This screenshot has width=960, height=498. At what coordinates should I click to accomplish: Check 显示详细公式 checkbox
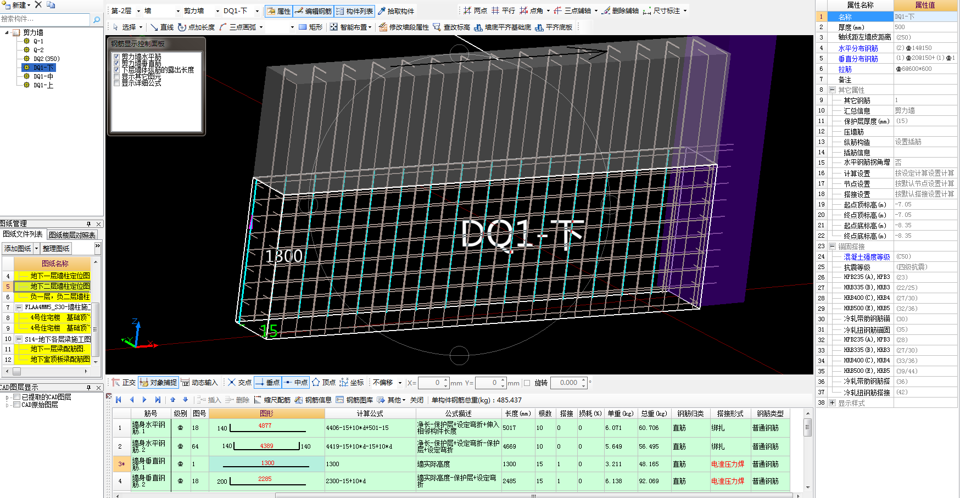point(116,83)
